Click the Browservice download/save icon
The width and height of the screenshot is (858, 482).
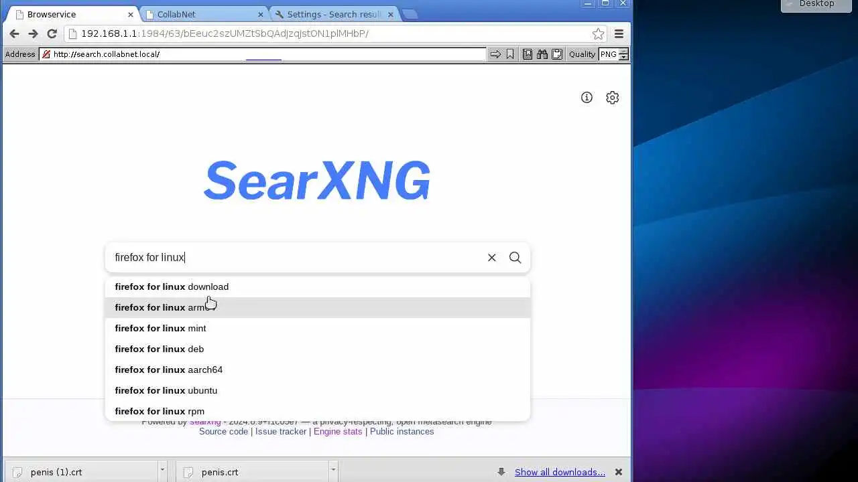(x=528, y=54)
